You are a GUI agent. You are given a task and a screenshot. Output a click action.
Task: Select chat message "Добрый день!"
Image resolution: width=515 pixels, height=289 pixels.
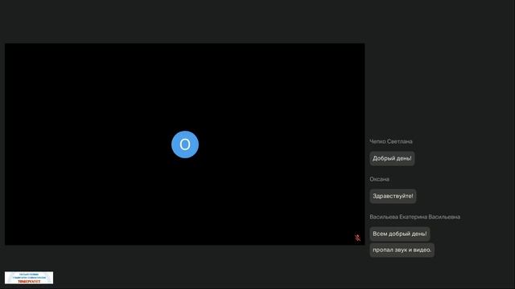[392, 158]
